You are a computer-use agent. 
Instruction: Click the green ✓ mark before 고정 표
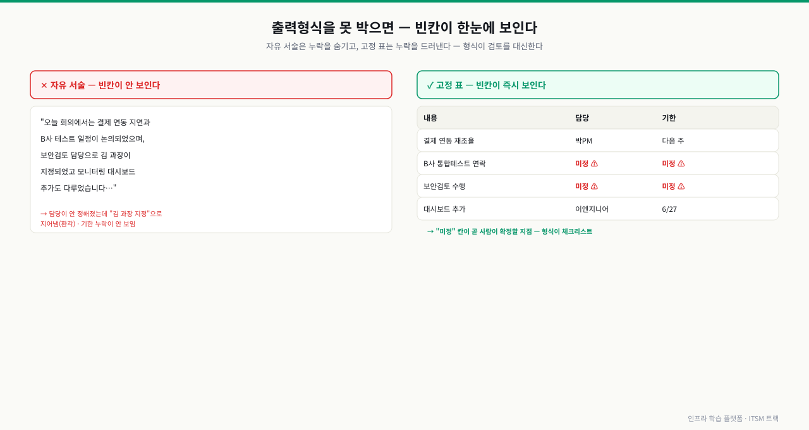point(430,85)
